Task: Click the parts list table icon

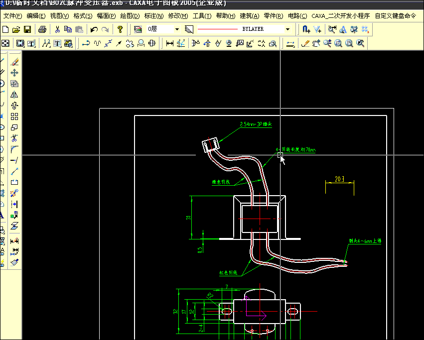Action: 57,43
